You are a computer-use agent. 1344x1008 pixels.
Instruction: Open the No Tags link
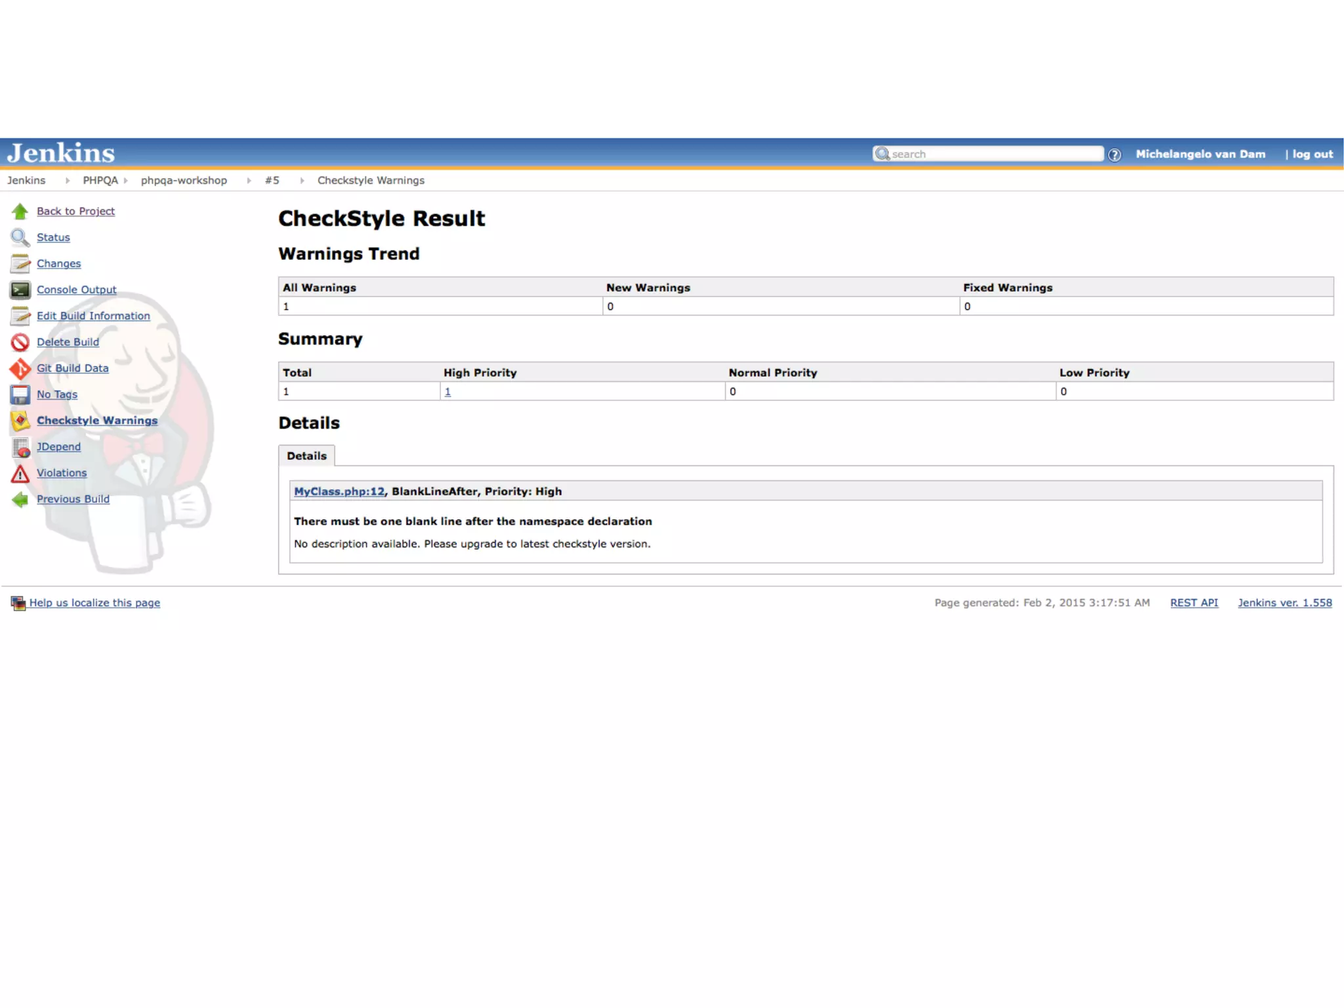coord(57,395)
